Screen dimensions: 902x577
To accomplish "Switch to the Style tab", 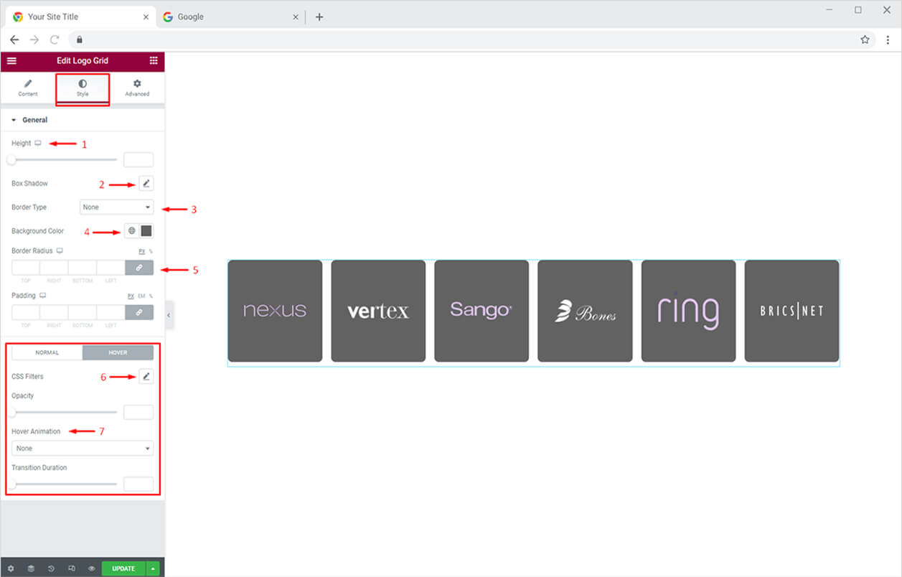I will (83, 88).
